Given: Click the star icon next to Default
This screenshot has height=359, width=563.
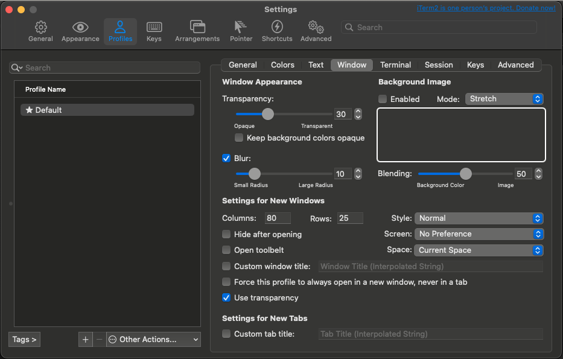Looking at the screenshot, I should [x=30, y=110].
